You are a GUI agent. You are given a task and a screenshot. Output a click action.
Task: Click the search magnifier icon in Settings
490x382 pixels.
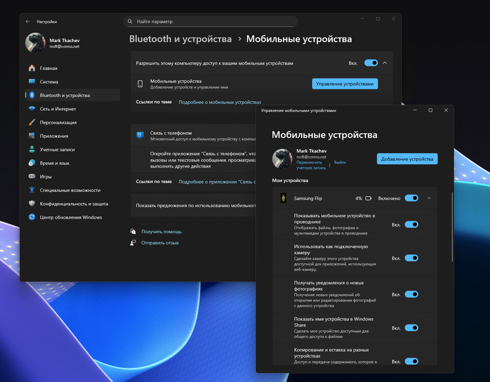pos(130,22)
